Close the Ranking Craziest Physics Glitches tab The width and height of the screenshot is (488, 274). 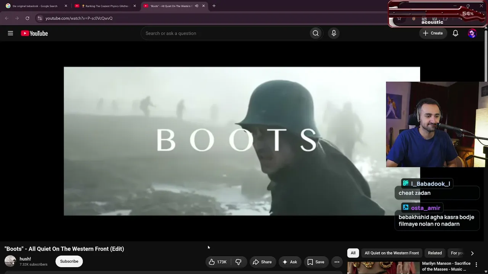(x=135, y=6)
